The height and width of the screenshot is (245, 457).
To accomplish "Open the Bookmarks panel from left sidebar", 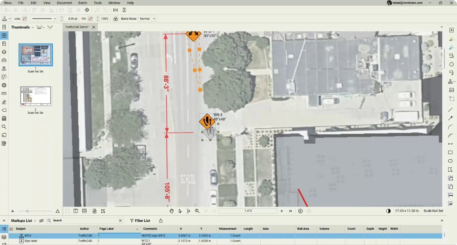I will pyautogui.click(x=4, y=44).
